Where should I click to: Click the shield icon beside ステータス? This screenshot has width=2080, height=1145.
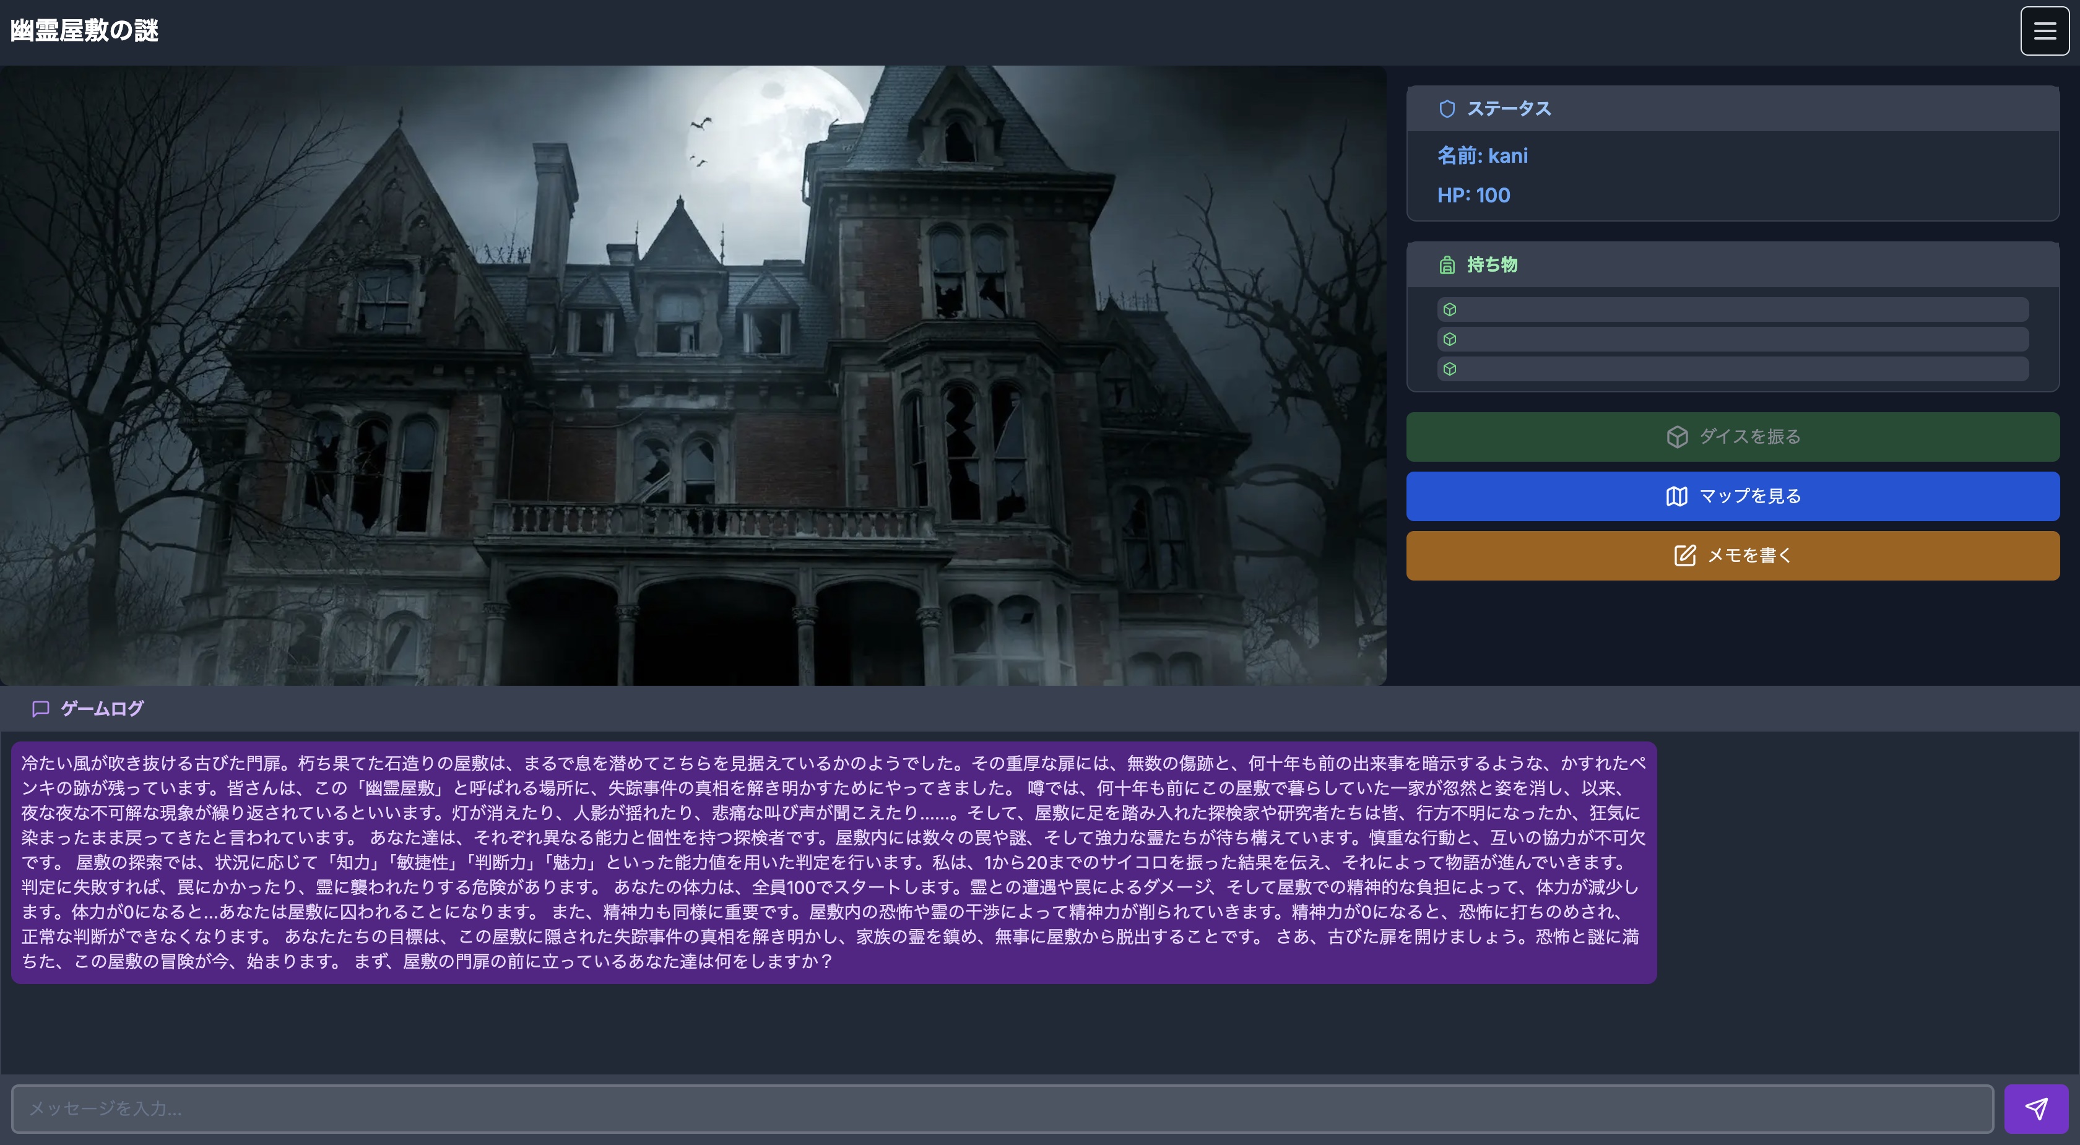click(x=1447, y=109)
